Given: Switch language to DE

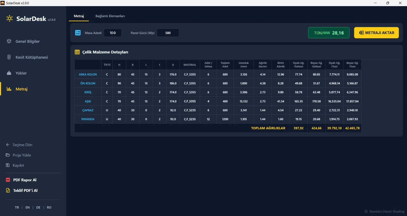Looking at the screenshot, I should (38, 207).
